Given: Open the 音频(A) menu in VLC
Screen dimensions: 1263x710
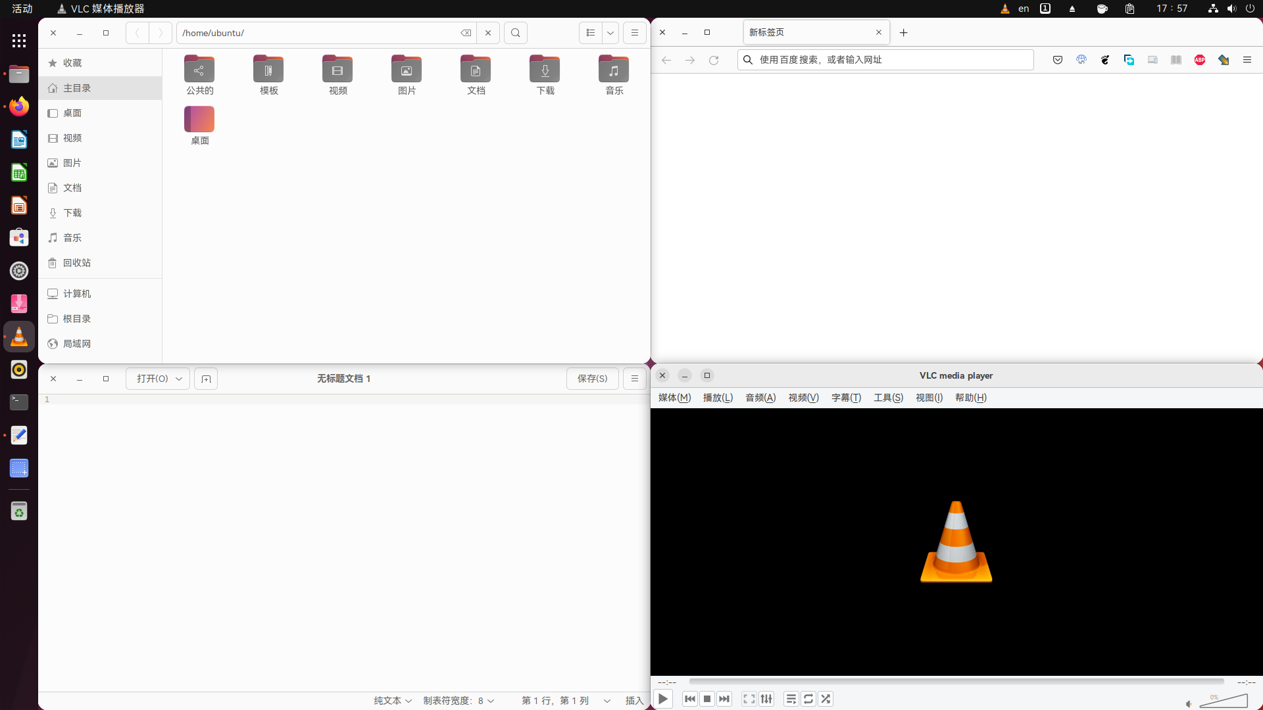Looking at the screenshot, I should [x=760, y=398].
